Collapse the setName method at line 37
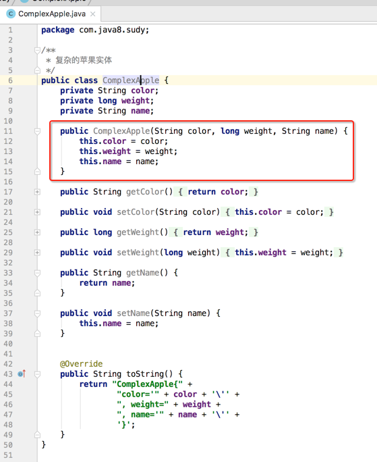Image resolution: width=377 pixels, height=462 pixels. (x=37, y=313)
